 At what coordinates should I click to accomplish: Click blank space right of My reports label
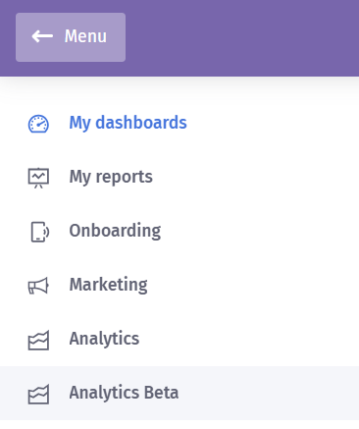pyautogui.click(x=255, y=177)
